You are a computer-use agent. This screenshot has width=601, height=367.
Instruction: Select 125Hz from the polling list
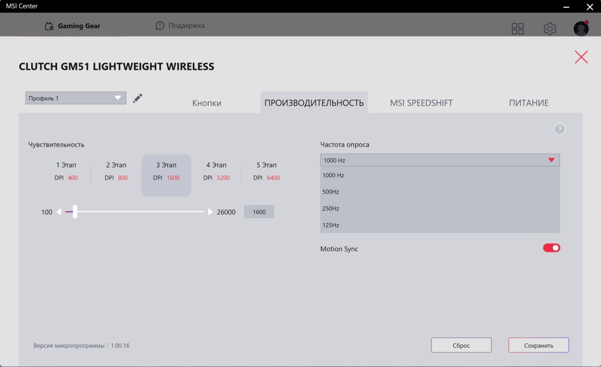click(x=332, y=225)
